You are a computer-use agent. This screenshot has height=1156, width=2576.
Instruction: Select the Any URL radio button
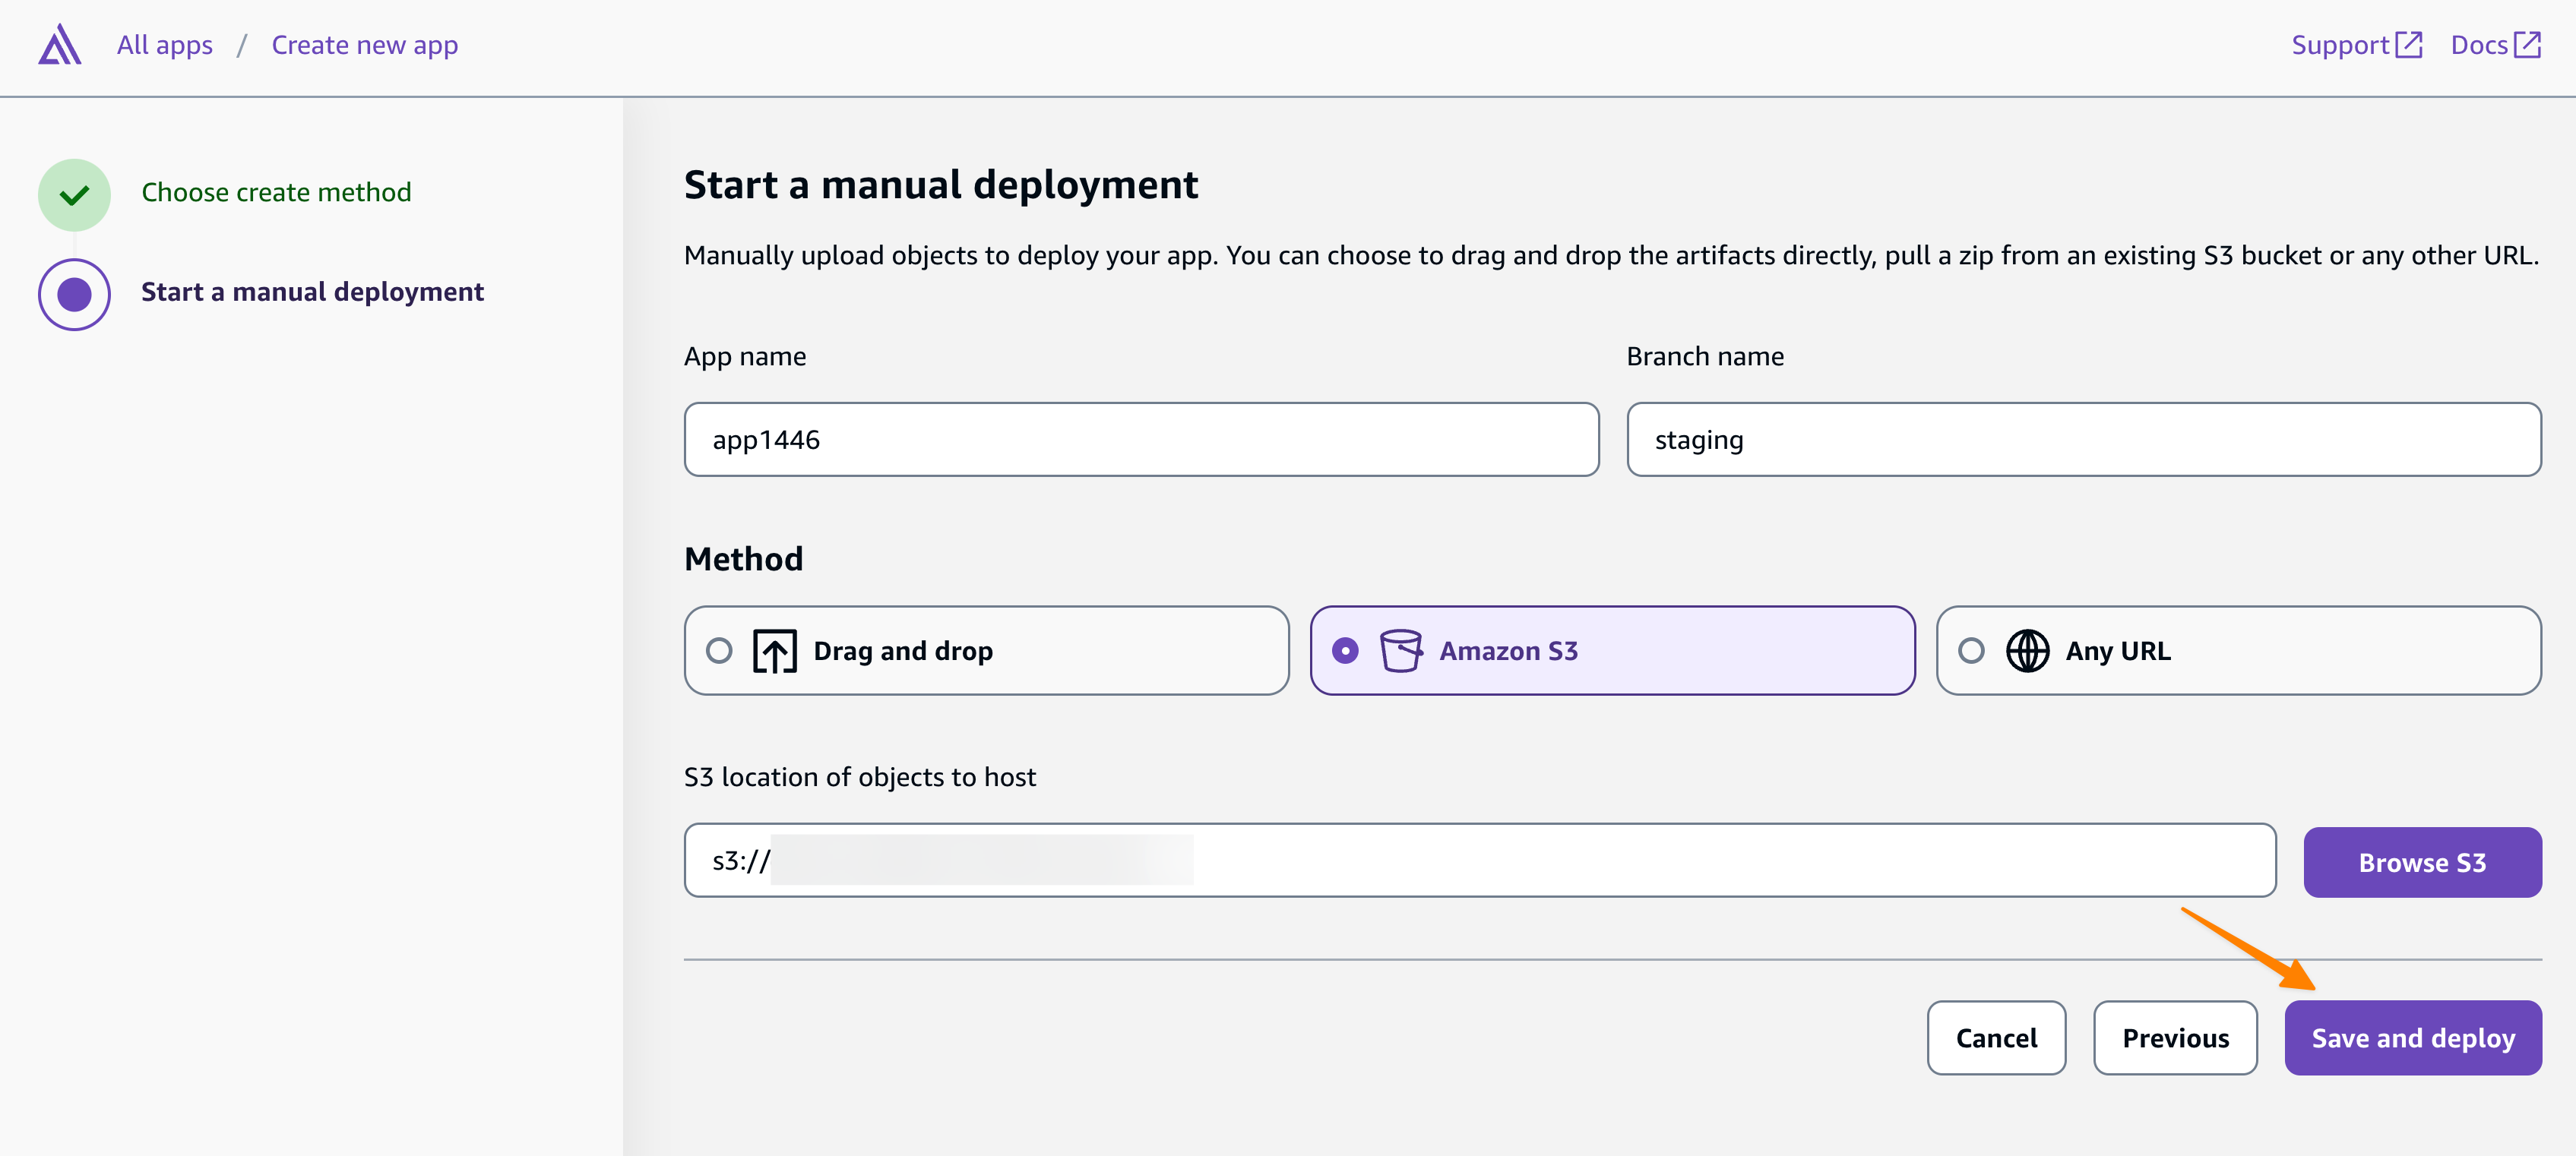tap(1971, 652)
